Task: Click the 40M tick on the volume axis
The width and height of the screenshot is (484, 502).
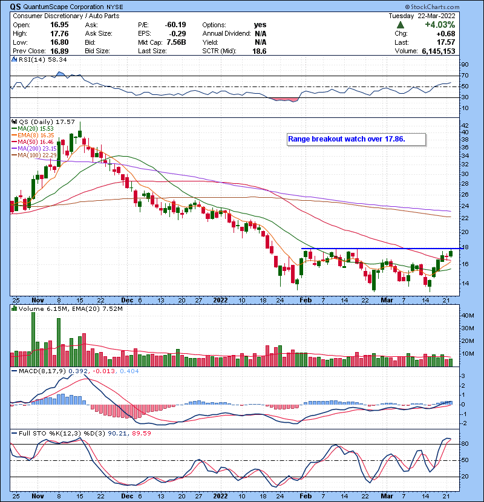Action: click(x=468, y=315)
